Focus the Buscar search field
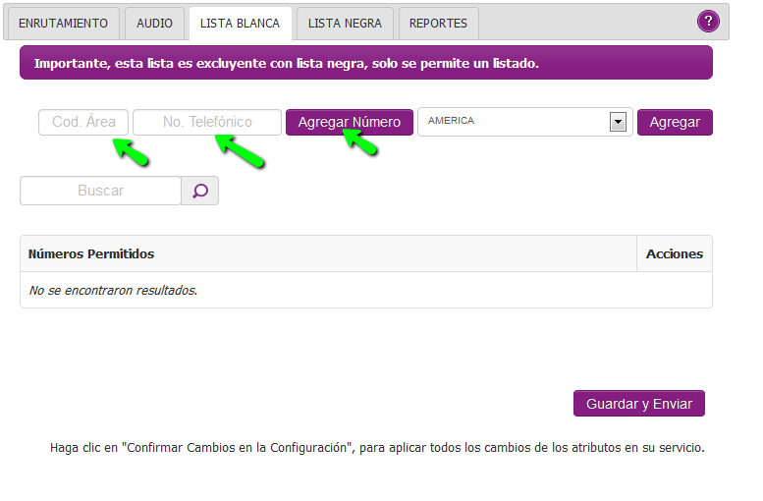The image size is (763, 501). click(x=101, y=191)
